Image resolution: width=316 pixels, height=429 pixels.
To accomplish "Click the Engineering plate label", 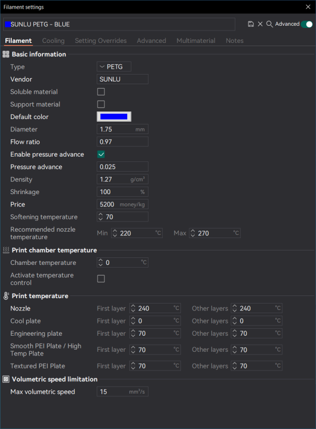I will click(x=36, y=334).
